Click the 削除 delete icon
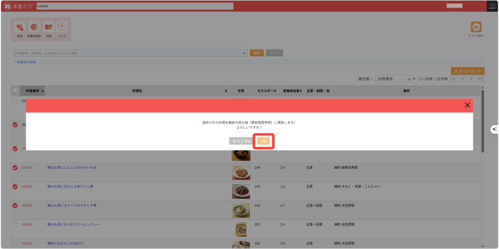499x249 pixels. pos(48,28)
